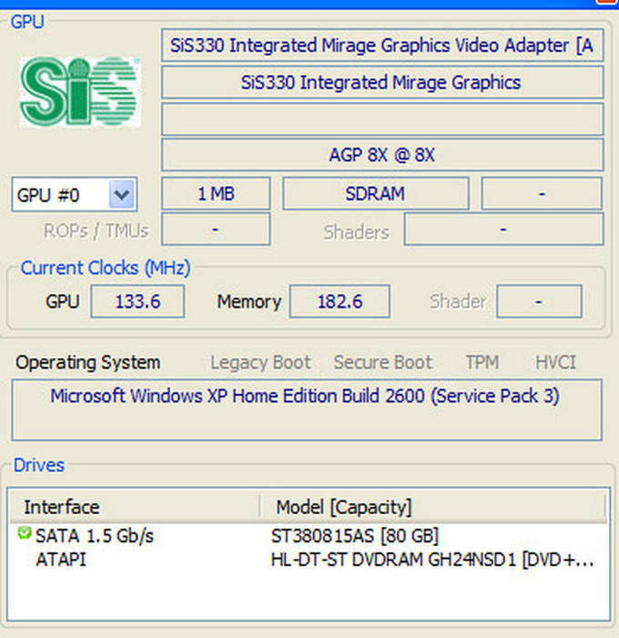Select the SATA 1.5 Gb/s drive row

pyautogui.click(x=95, y=536)
